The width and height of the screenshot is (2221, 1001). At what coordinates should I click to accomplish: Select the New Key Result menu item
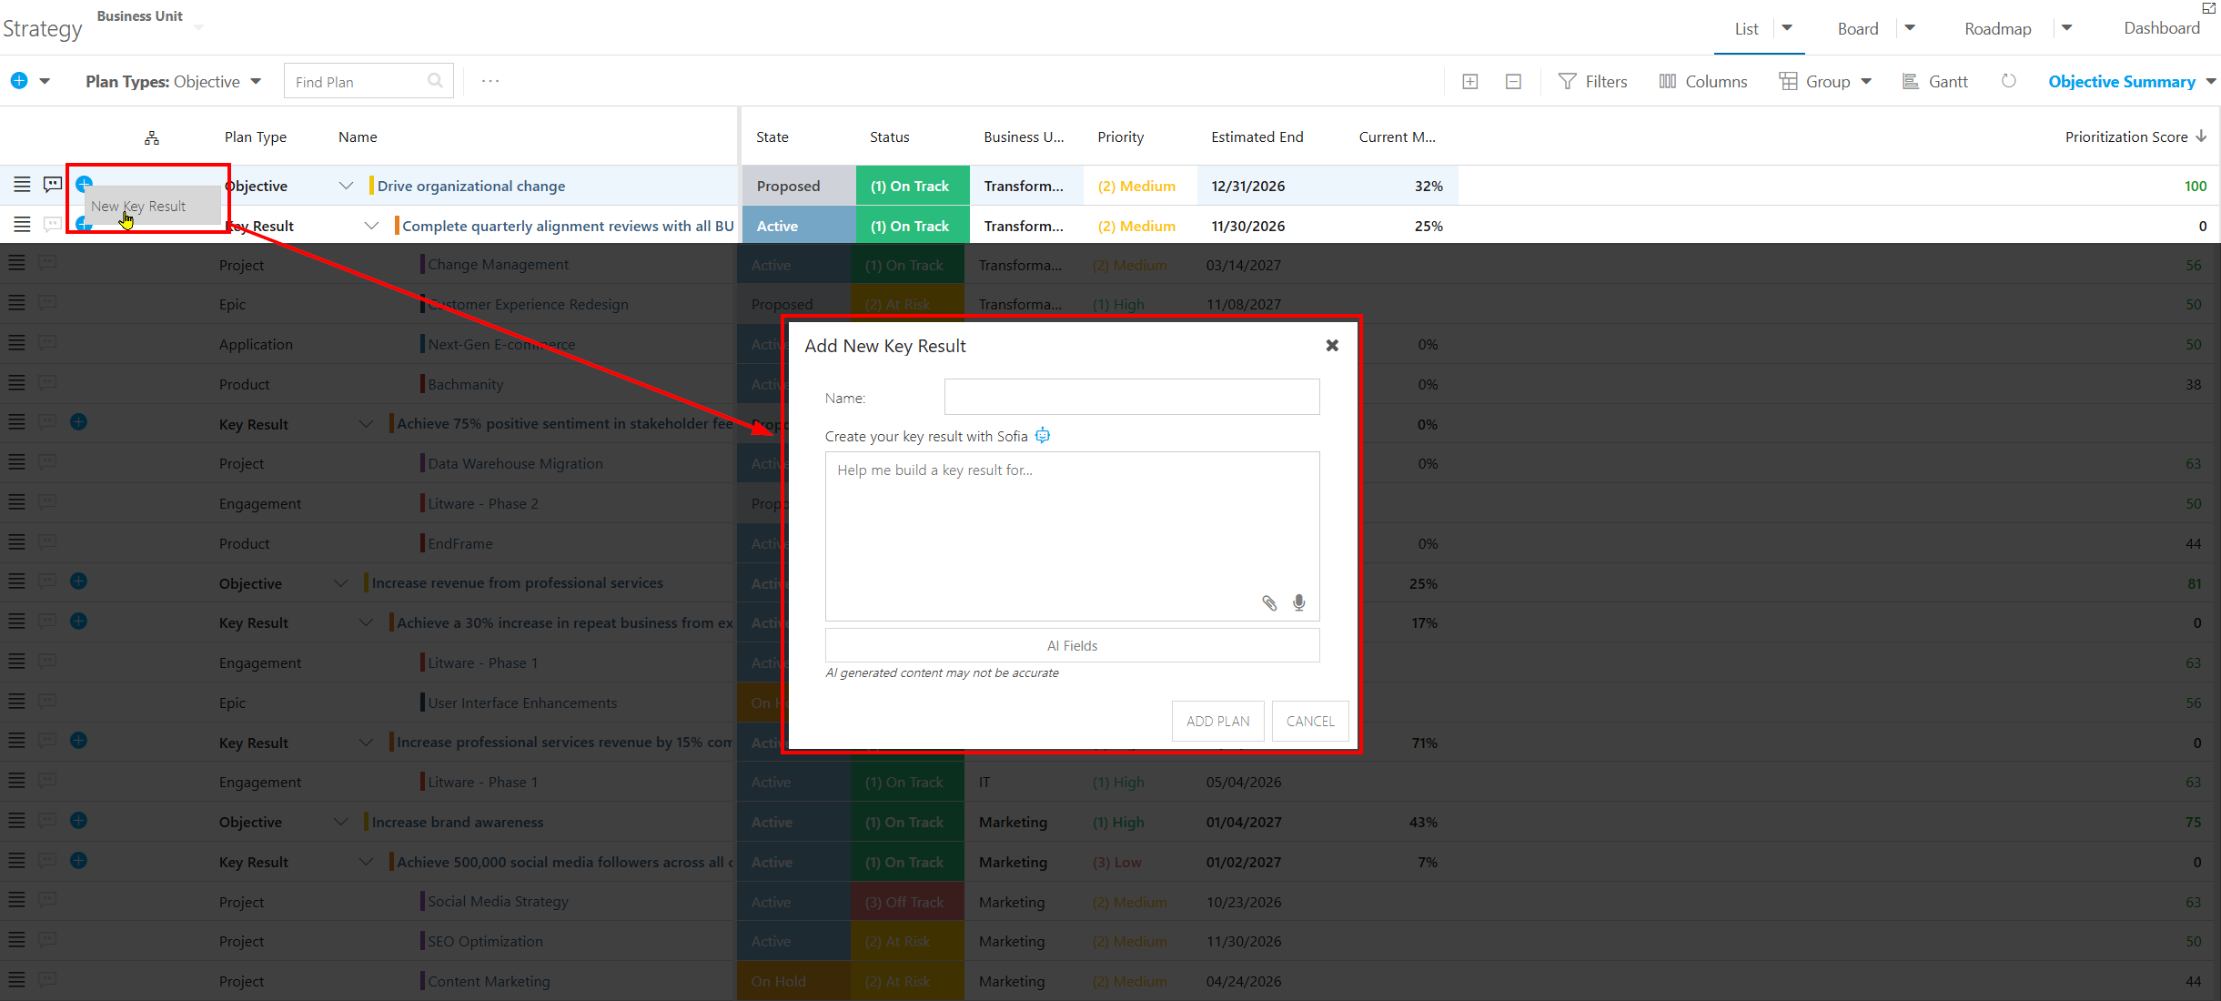[153, 207]
